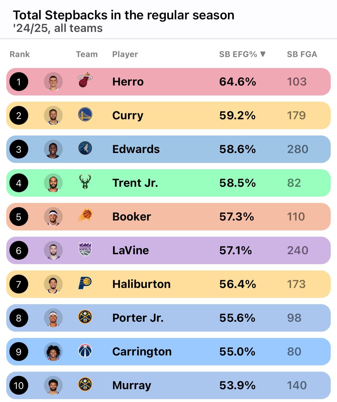Click the Team column header
The height and width of the screenshot is (402, 337).
pyautogui.click(x=87, y=54)
